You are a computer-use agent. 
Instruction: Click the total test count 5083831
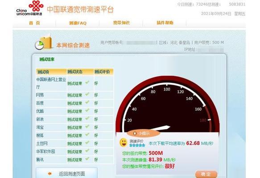(x=237, y=4)
